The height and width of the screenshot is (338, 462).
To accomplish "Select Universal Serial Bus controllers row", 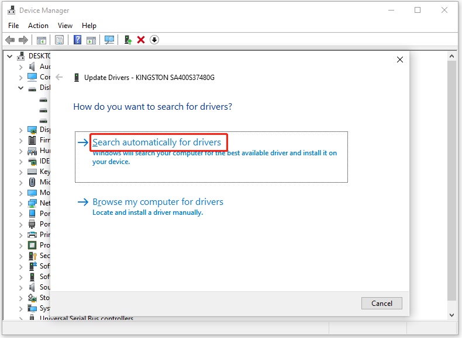I will [87, 318].
